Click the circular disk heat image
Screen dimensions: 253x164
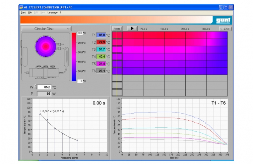[x=46, y=46]
